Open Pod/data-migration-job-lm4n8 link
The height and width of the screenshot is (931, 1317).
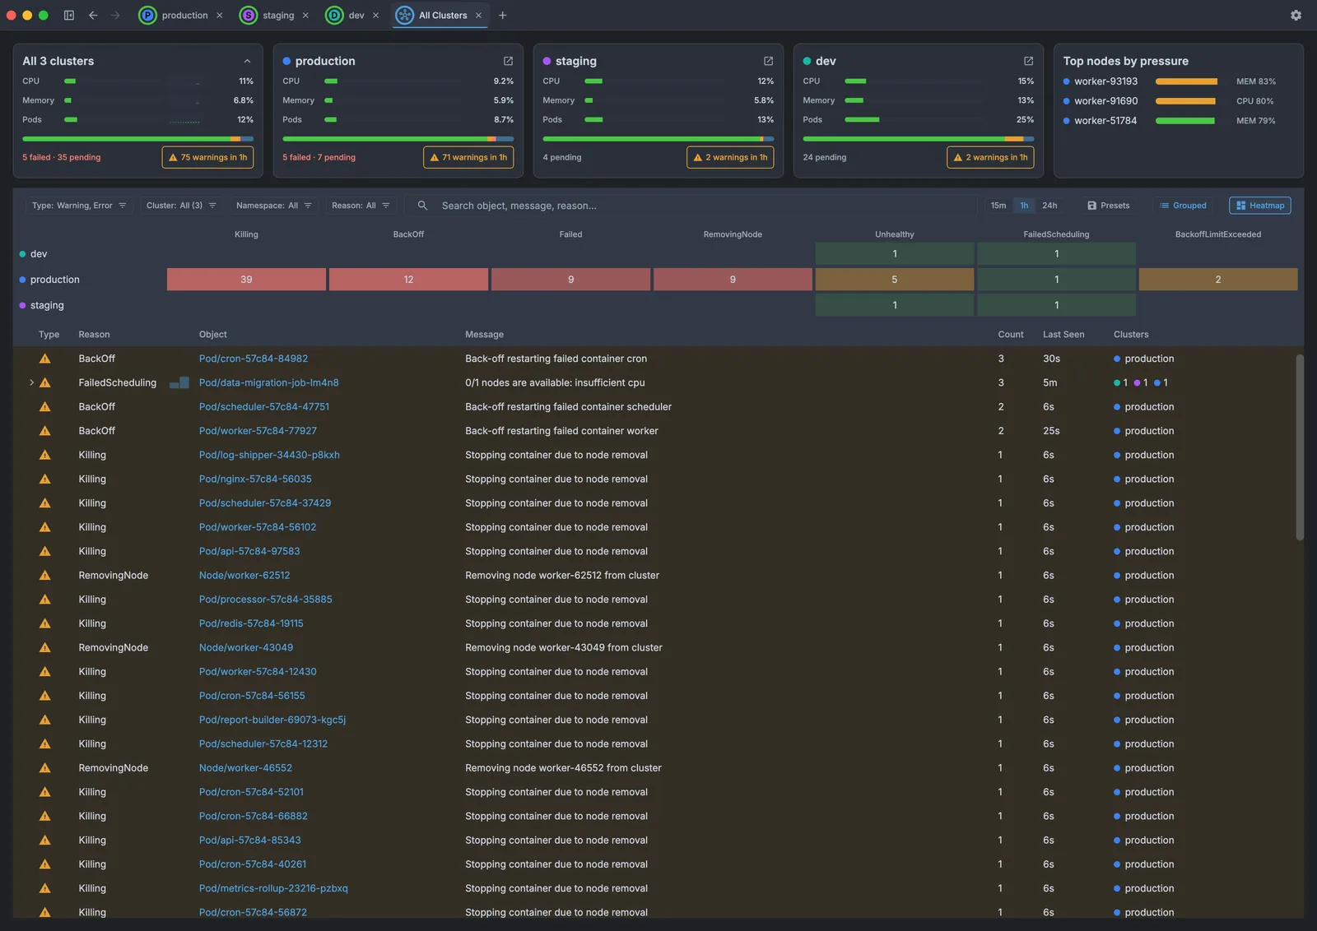(269, 382)
